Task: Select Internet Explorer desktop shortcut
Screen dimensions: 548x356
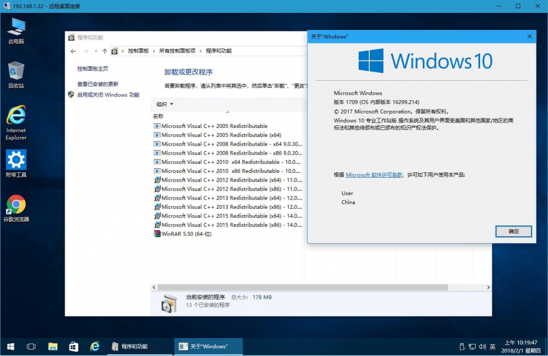Action: (x=16, y=123)
